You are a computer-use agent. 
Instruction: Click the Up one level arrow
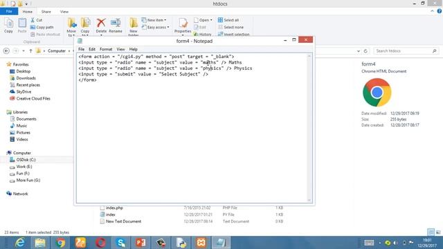pyautogui.click(x=30, y=50)
